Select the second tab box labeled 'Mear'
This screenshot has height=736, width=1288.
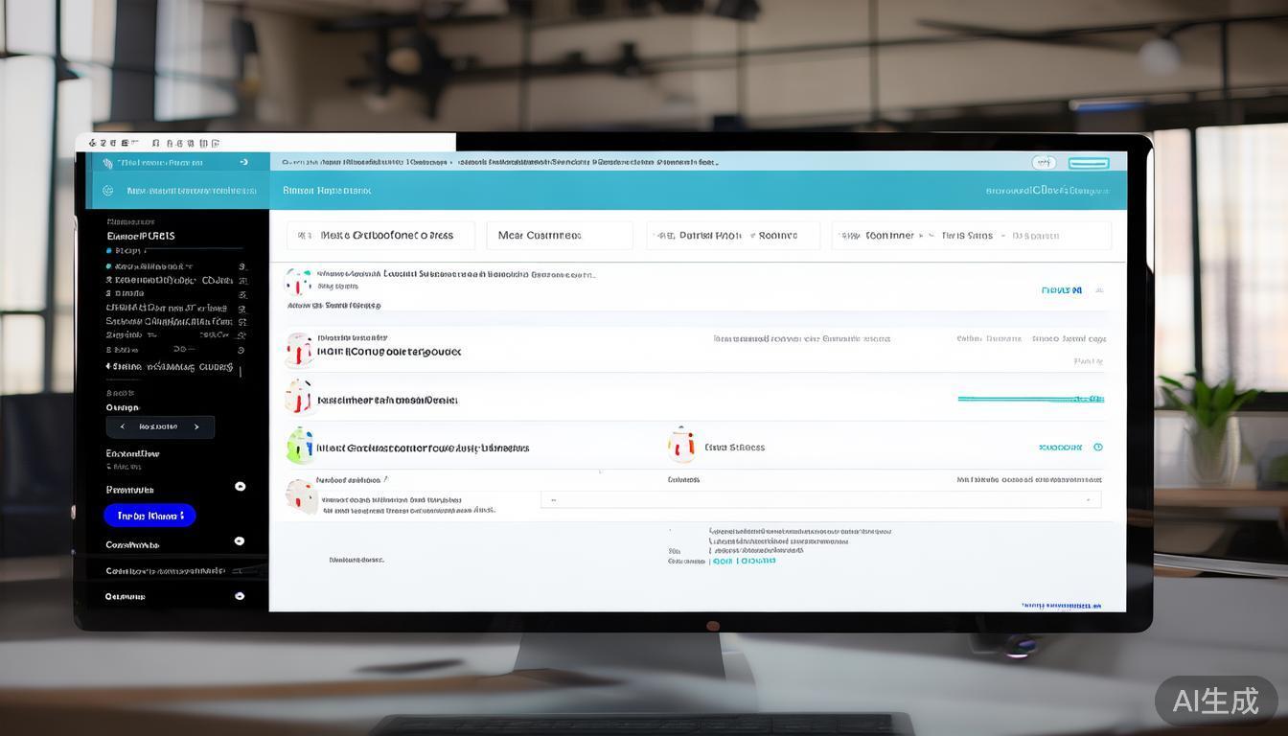(559, 235)
